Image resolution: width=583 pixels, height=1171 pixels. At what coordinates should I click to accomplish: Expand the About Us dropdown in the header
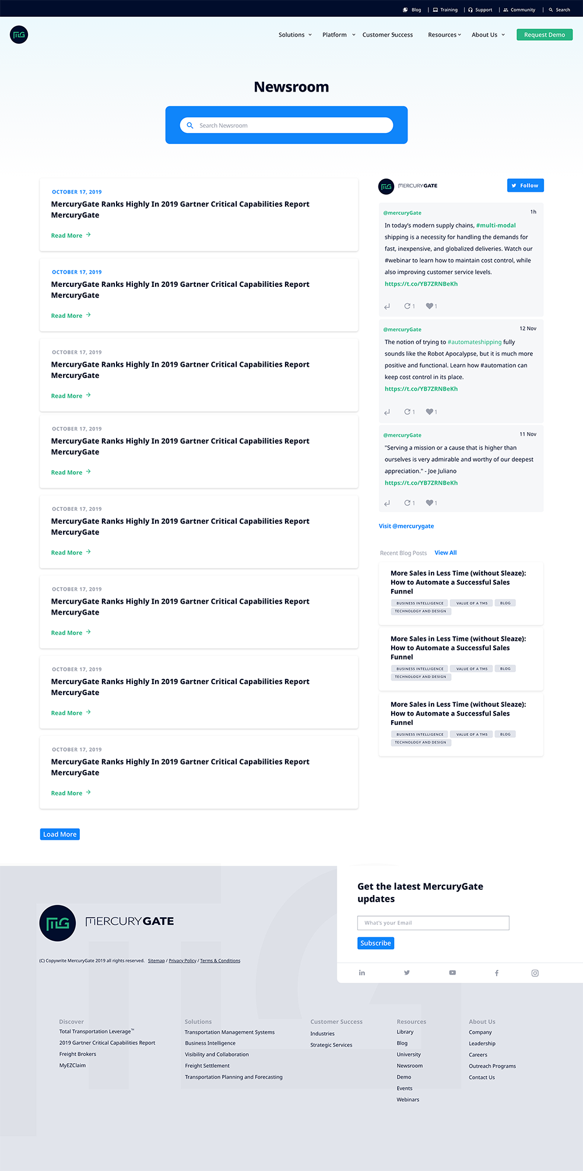(x=489, y=35)
